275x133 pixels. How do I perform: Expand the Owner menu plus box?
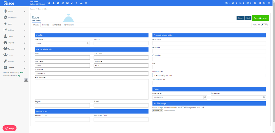tap(24, 37)
